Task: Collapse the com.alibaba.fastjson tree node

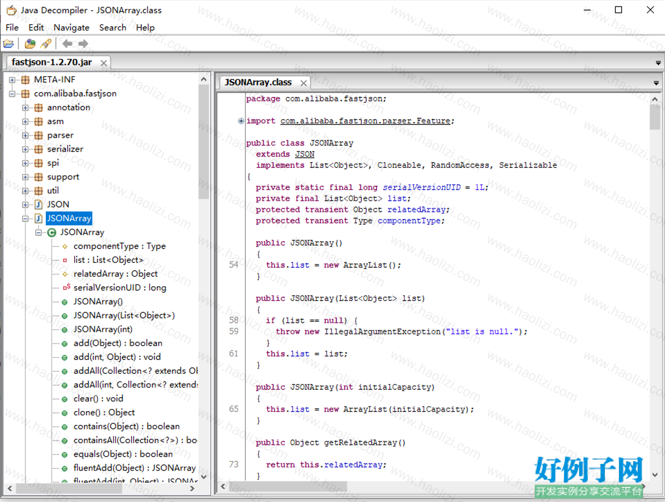Action: (x=12, y=94)
